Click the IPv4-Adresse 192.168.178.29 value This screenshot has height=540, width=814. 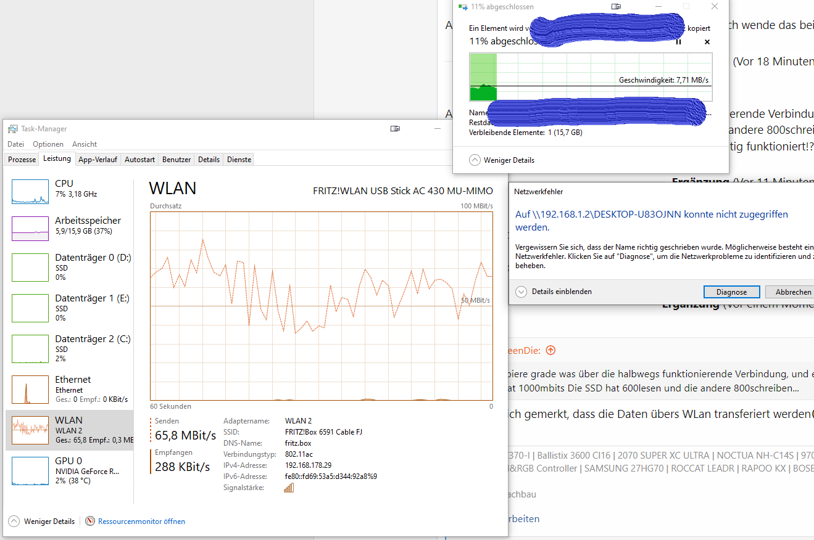click(308, 465)
